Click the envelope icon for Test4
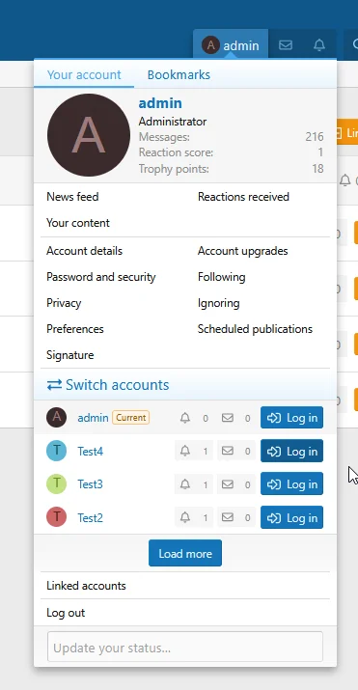 (x=228, y=451)
